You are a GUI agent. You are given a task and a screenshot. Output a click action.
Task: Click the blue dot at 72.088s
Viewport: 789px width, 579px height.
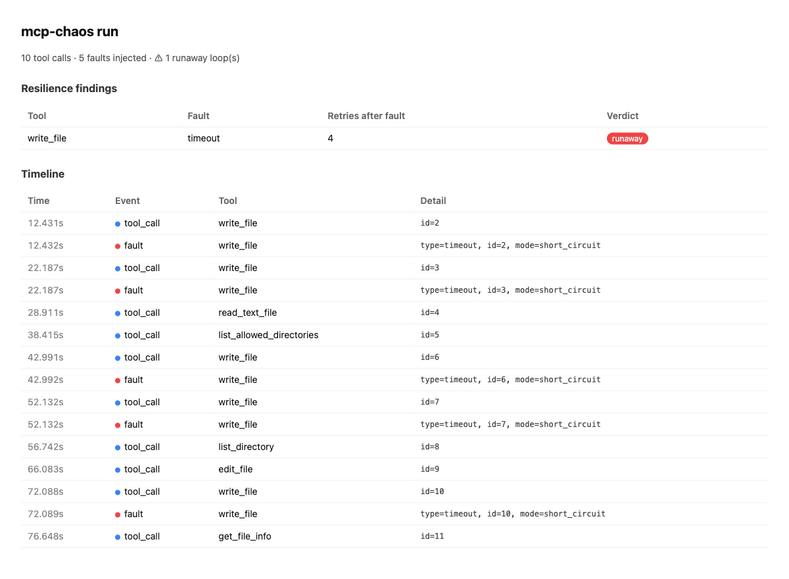click(118, 492)
